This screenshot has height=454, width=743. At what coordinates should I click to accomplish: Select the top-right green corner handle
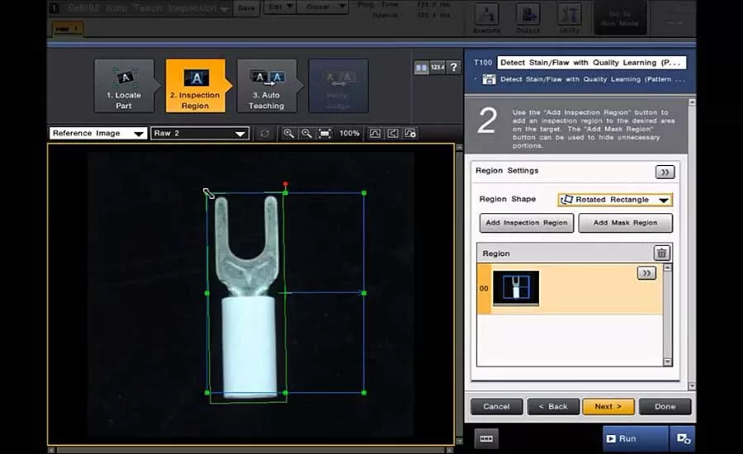tap(364, 193)
